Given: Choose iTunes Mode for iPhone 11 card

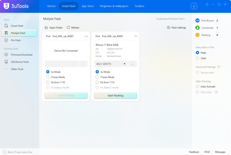Looking at the screenshot, I should 97,77.
